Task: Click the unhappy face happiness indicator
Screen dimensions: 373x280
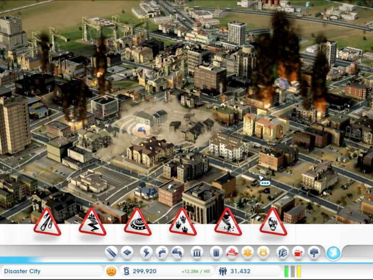Action: click(111, 271)
